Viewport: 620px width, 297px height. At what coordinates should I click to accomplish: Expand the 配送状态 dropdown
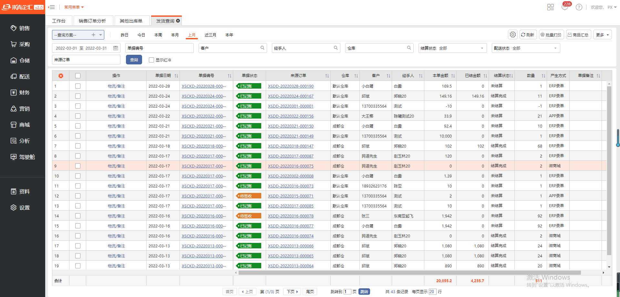(525, 48)
